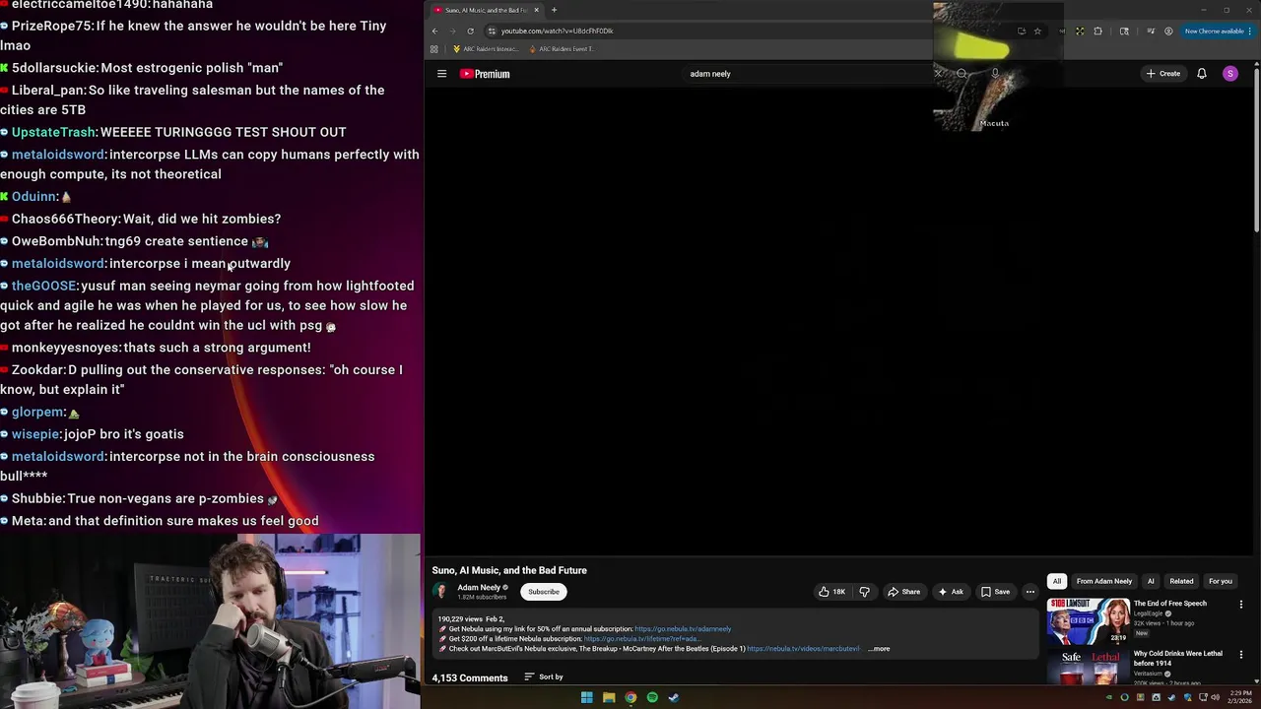Open File Explorer from the taskbar
The width and height of the screenshot is (1261, 709).
609,697
